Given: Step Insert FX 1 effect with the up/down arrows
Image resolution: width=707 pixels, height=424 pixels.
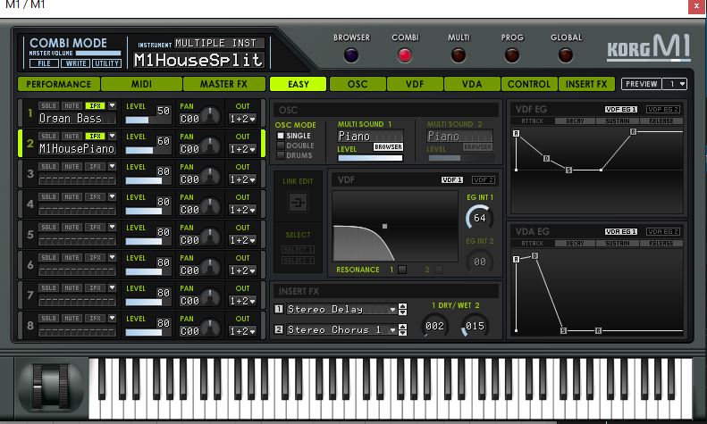Looking at the screenshot, I should (402, 309).
